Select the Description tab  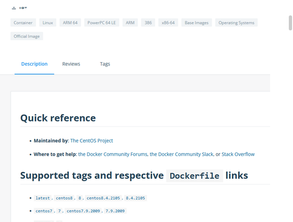35,64
